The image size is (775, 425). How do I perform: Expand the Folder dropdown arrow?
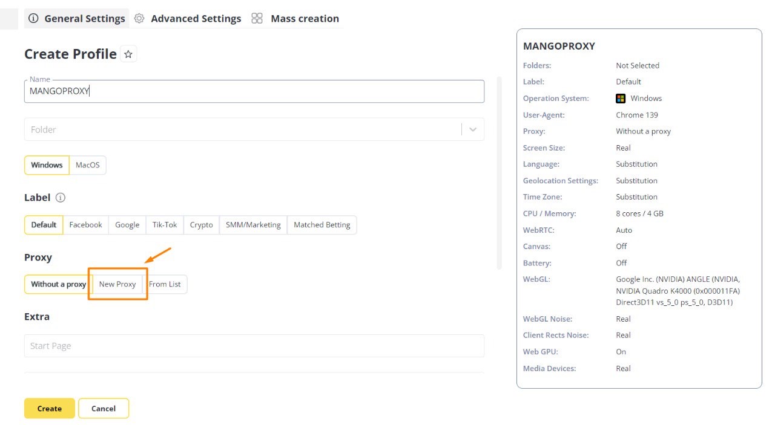473,129
